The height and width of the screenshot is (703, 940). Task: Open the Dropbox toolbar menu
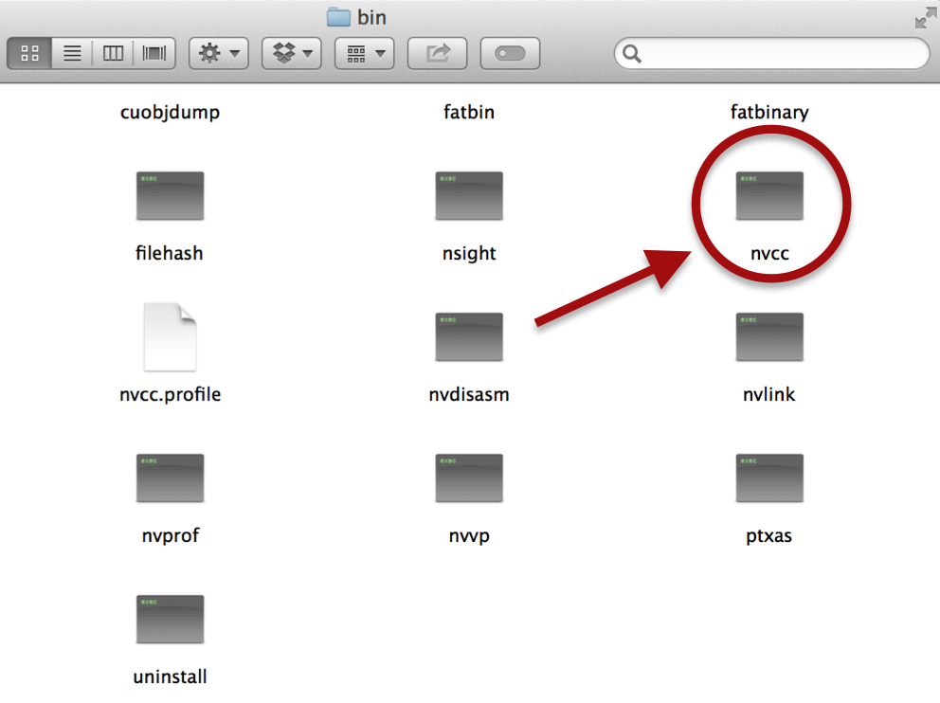pyautogui.click(x=292, y=53)
